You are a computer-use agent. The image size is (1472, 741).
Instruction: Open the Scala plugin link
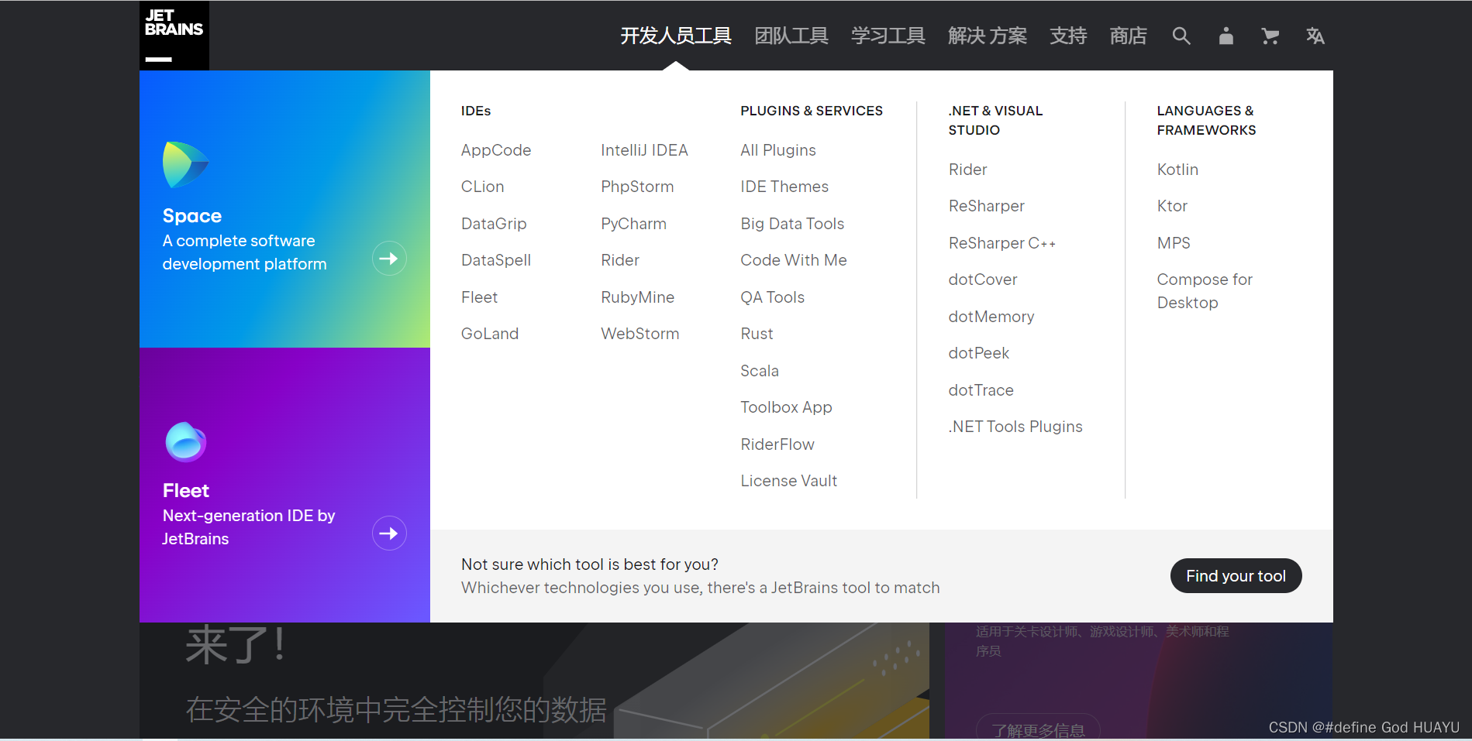pyautogui.click(x=760, y=371)
